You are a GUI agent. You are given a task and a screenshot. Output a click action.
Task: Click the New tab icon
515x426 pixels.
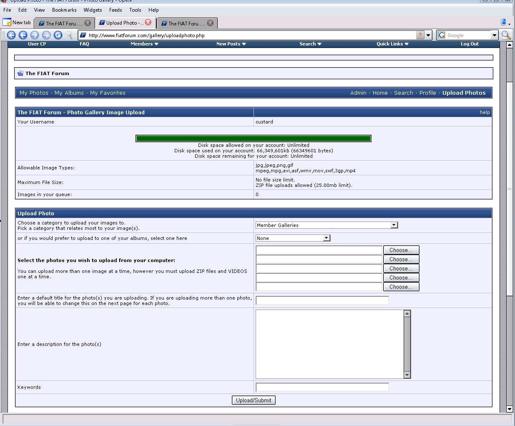pos(7,23)
